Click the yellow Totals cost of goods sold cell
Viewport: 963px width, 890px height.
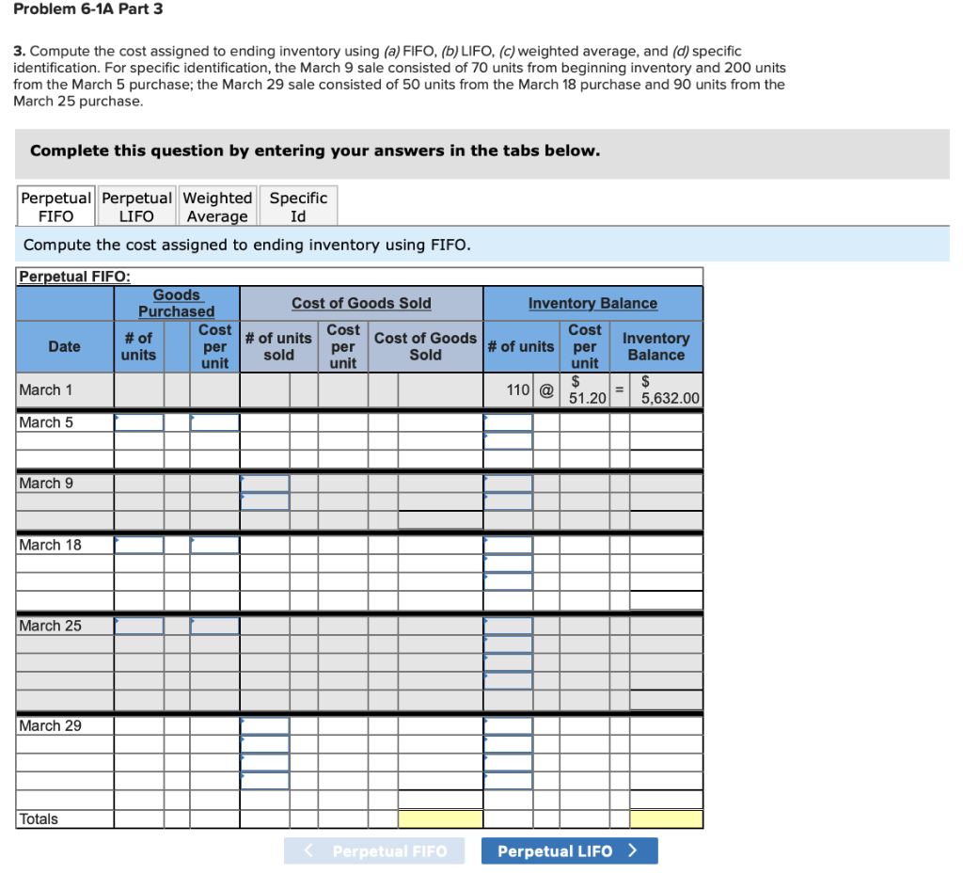point(441,818)
